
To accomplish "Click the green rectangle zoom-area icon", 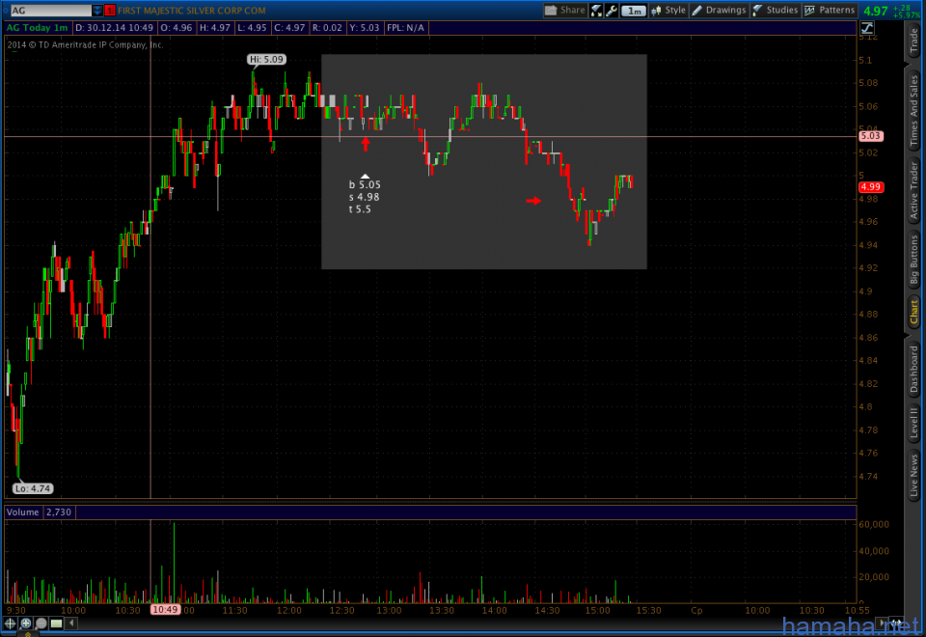I will click(56, 623).
